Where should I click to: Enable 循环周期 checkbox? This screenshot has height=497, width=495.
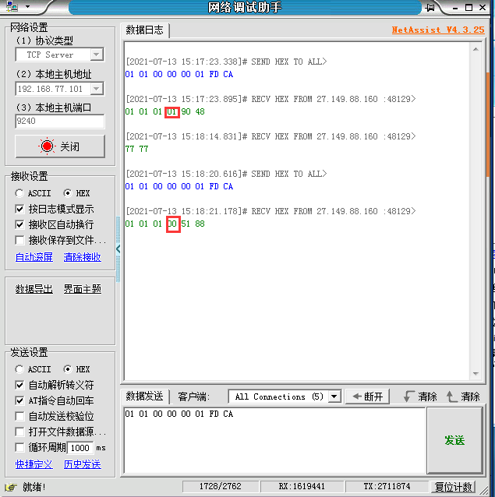[19, 448]
